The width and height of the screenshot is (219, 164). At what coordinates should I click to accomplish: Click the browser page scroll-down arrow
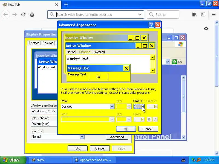(217, 153)
